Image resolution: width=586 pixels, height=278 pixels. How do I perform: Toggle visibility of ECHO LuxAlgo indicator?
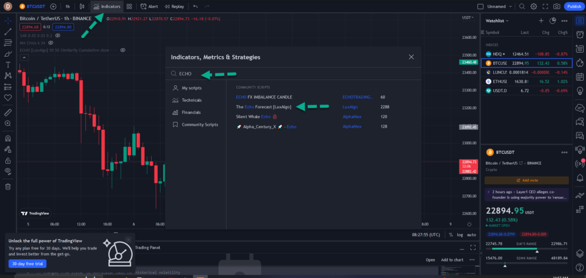pyautogui.click(x=122, y=50)
